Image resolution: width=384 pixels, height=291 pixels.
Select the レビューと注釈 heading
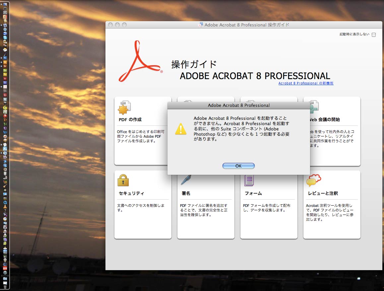tap(323, 193)
